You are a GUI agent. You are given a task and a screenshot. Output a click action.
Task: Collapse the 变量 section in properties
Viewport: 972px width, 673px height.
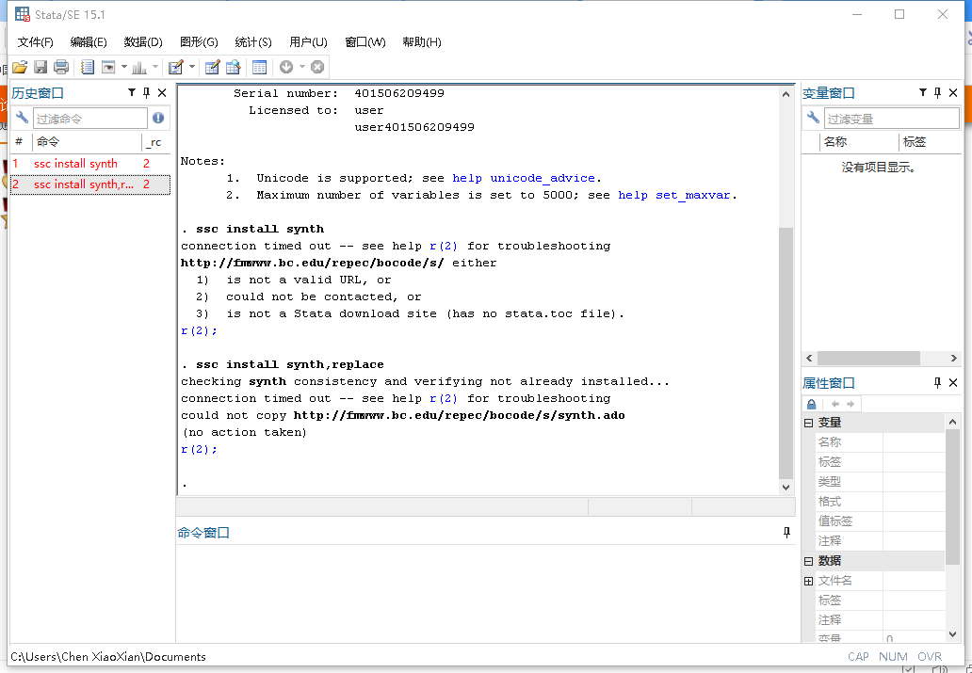click(x=808, y=424)
